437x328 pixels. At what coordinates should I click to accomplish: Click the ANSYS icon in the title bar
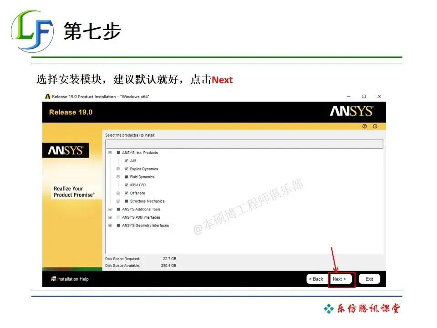(48, 97)
